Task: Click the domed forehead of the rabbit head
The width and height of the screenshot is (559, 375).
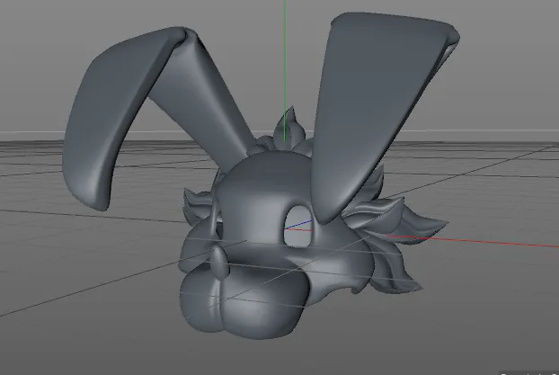Action: (264, 180)
